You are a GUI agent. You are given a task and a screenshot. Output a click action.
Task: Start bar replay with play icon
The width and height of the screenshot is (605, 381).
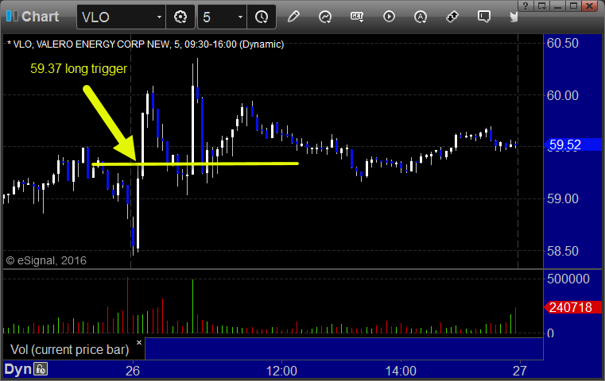tap(389, 17)
